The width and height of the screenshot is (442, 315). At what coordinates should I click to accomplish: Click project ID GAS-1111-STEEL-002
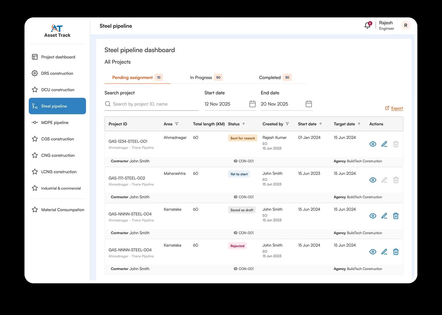click(x=127, y=178)
